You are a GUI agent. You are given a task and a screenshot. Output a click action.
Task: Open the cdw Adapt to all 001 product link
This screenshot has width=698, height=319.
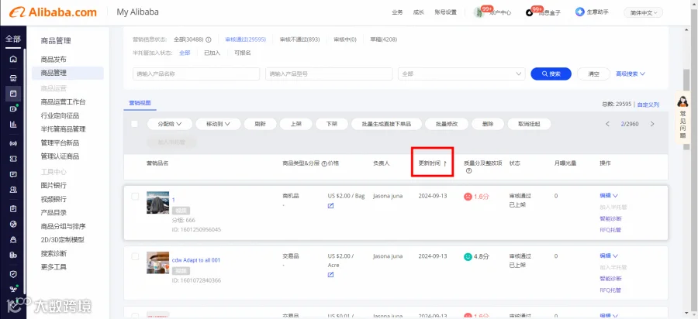click(x=196, y=260)
